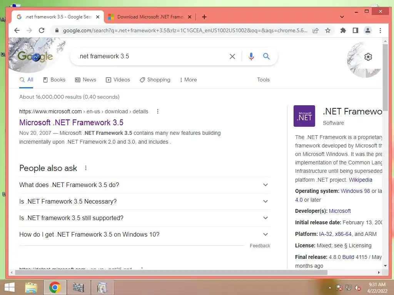This screenshot has height=295, width=394.
Task: Open the Windows Start button
Action: click(x=10, y=287)
